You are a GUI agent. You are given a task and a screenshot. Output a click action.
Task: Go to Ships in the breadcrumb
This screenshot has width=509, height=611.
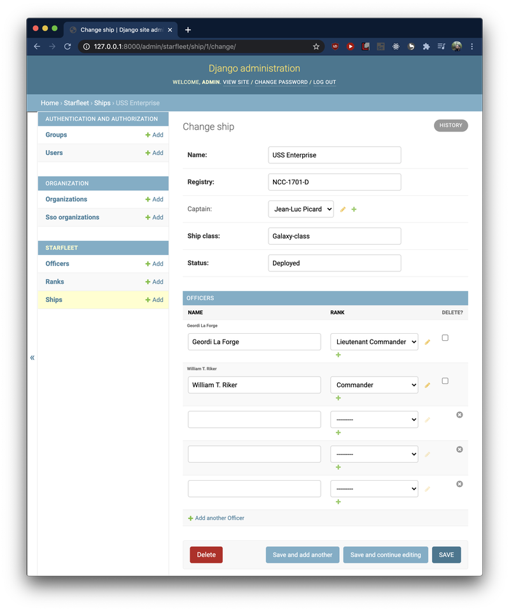pos(102,103)
